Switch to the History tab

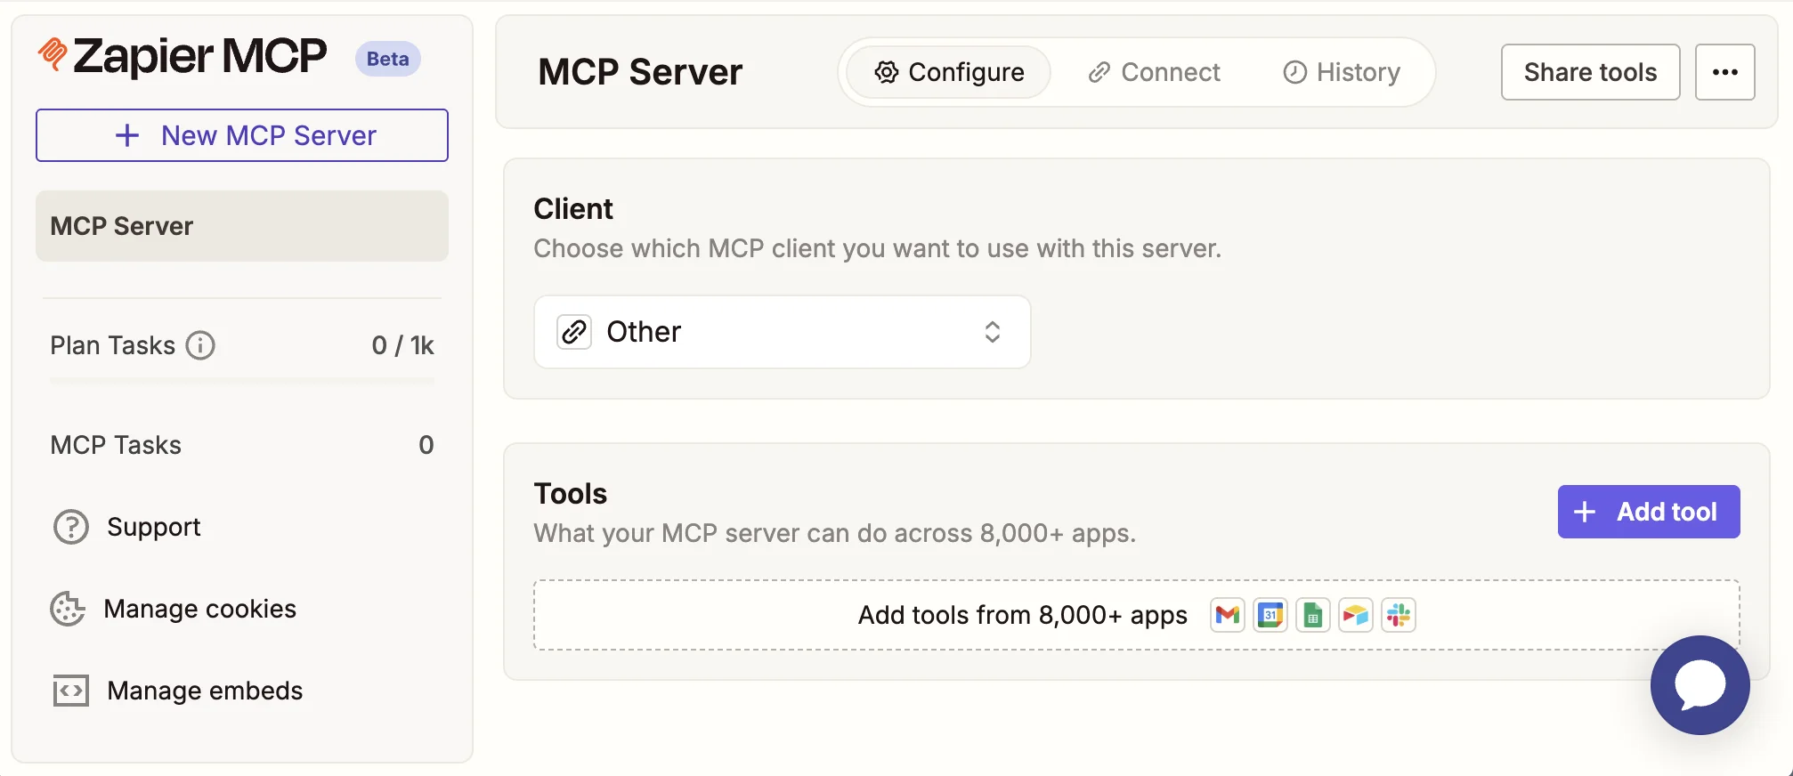[x=1342, y=72]
